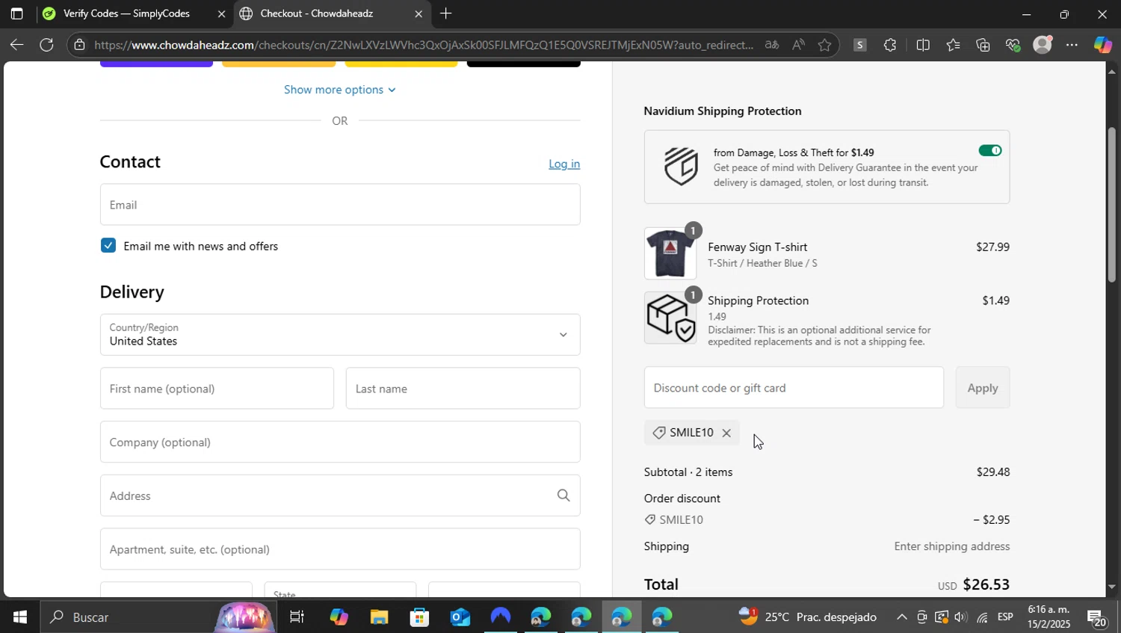
Task: Open a new browser tab
Action: 445,13
